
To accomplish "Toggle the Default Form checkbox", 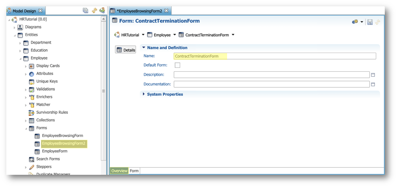I will coord(177,65).
